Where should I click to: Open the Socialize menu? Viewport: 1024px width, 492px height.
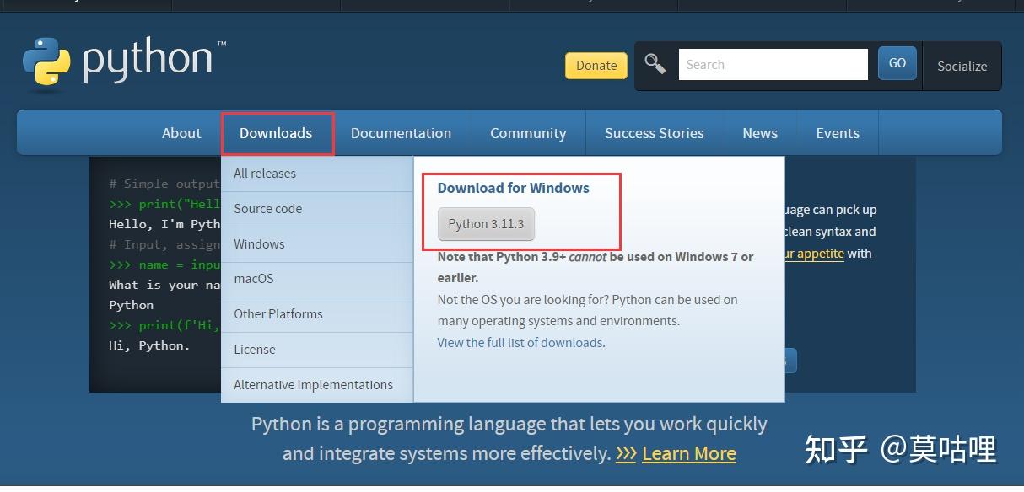pyautogui.click(x=962, y=66)
